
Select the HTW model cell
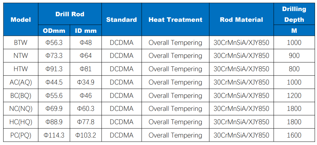click(21, 69)
